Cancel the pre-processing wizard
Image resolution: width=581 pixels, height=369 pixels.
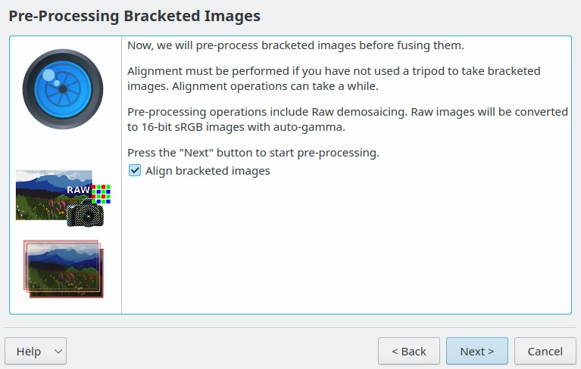pos(545,352)
